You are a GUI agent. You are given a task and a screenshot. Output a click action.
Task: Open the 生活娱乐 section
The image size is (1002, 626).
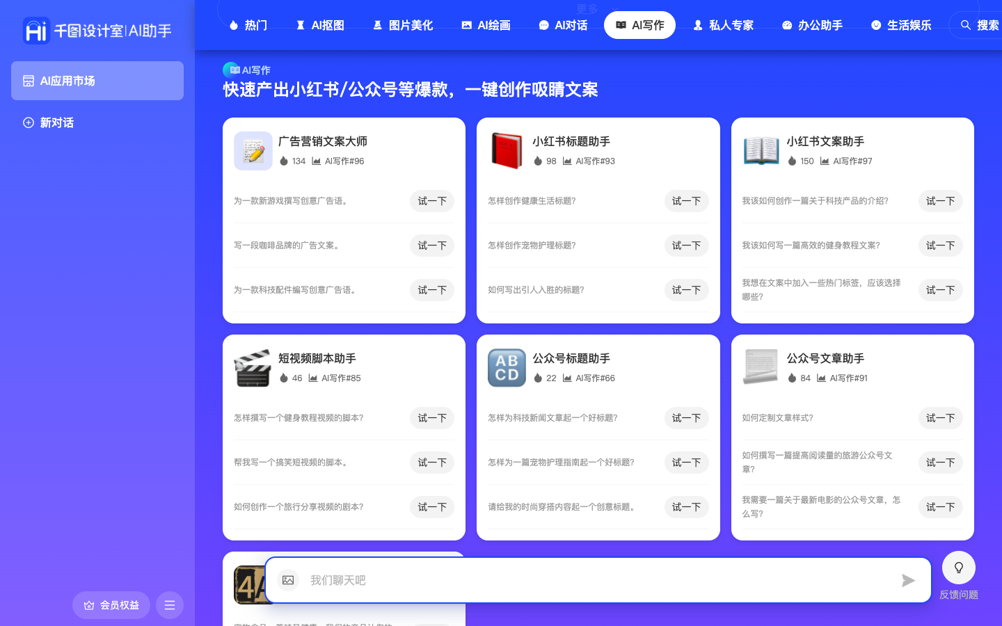coord(900,25)
